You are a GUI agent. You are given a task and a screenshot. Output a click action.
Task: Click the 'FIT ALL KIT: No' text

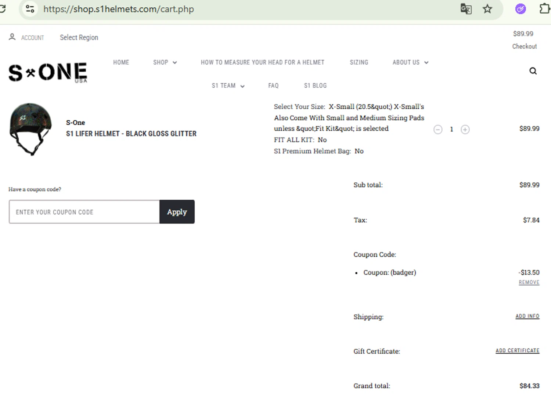(x=300, y=140)
